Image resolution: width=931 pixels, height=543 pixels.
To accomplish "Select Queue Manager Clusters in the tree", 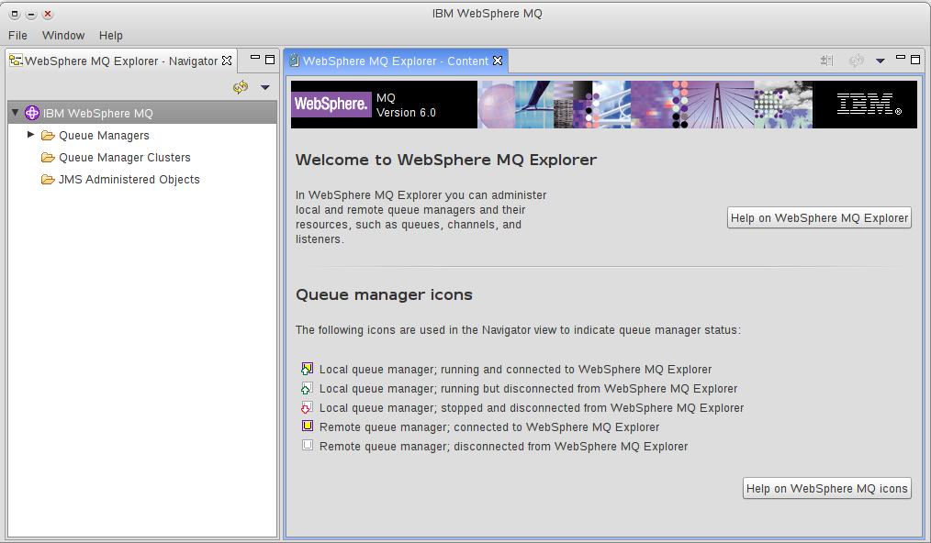I will pos(125,157).
